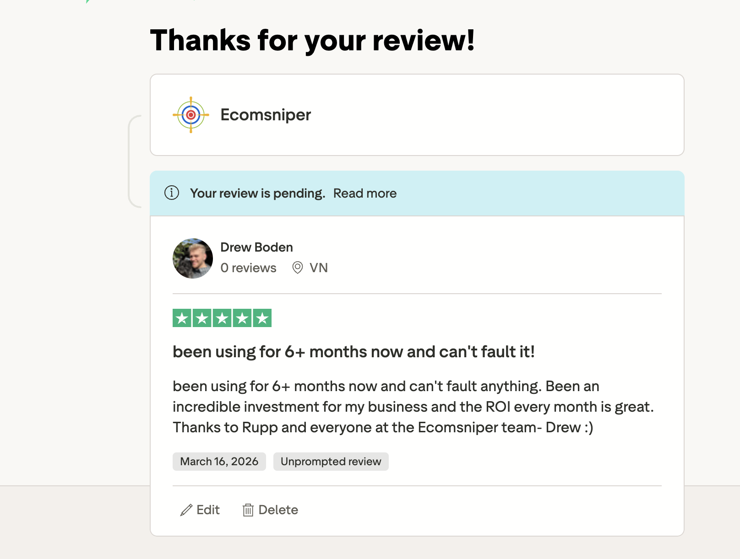This screenshot has width=740, height=559.
Task: Click the fifth green rating star
Action: click(262, 318)
